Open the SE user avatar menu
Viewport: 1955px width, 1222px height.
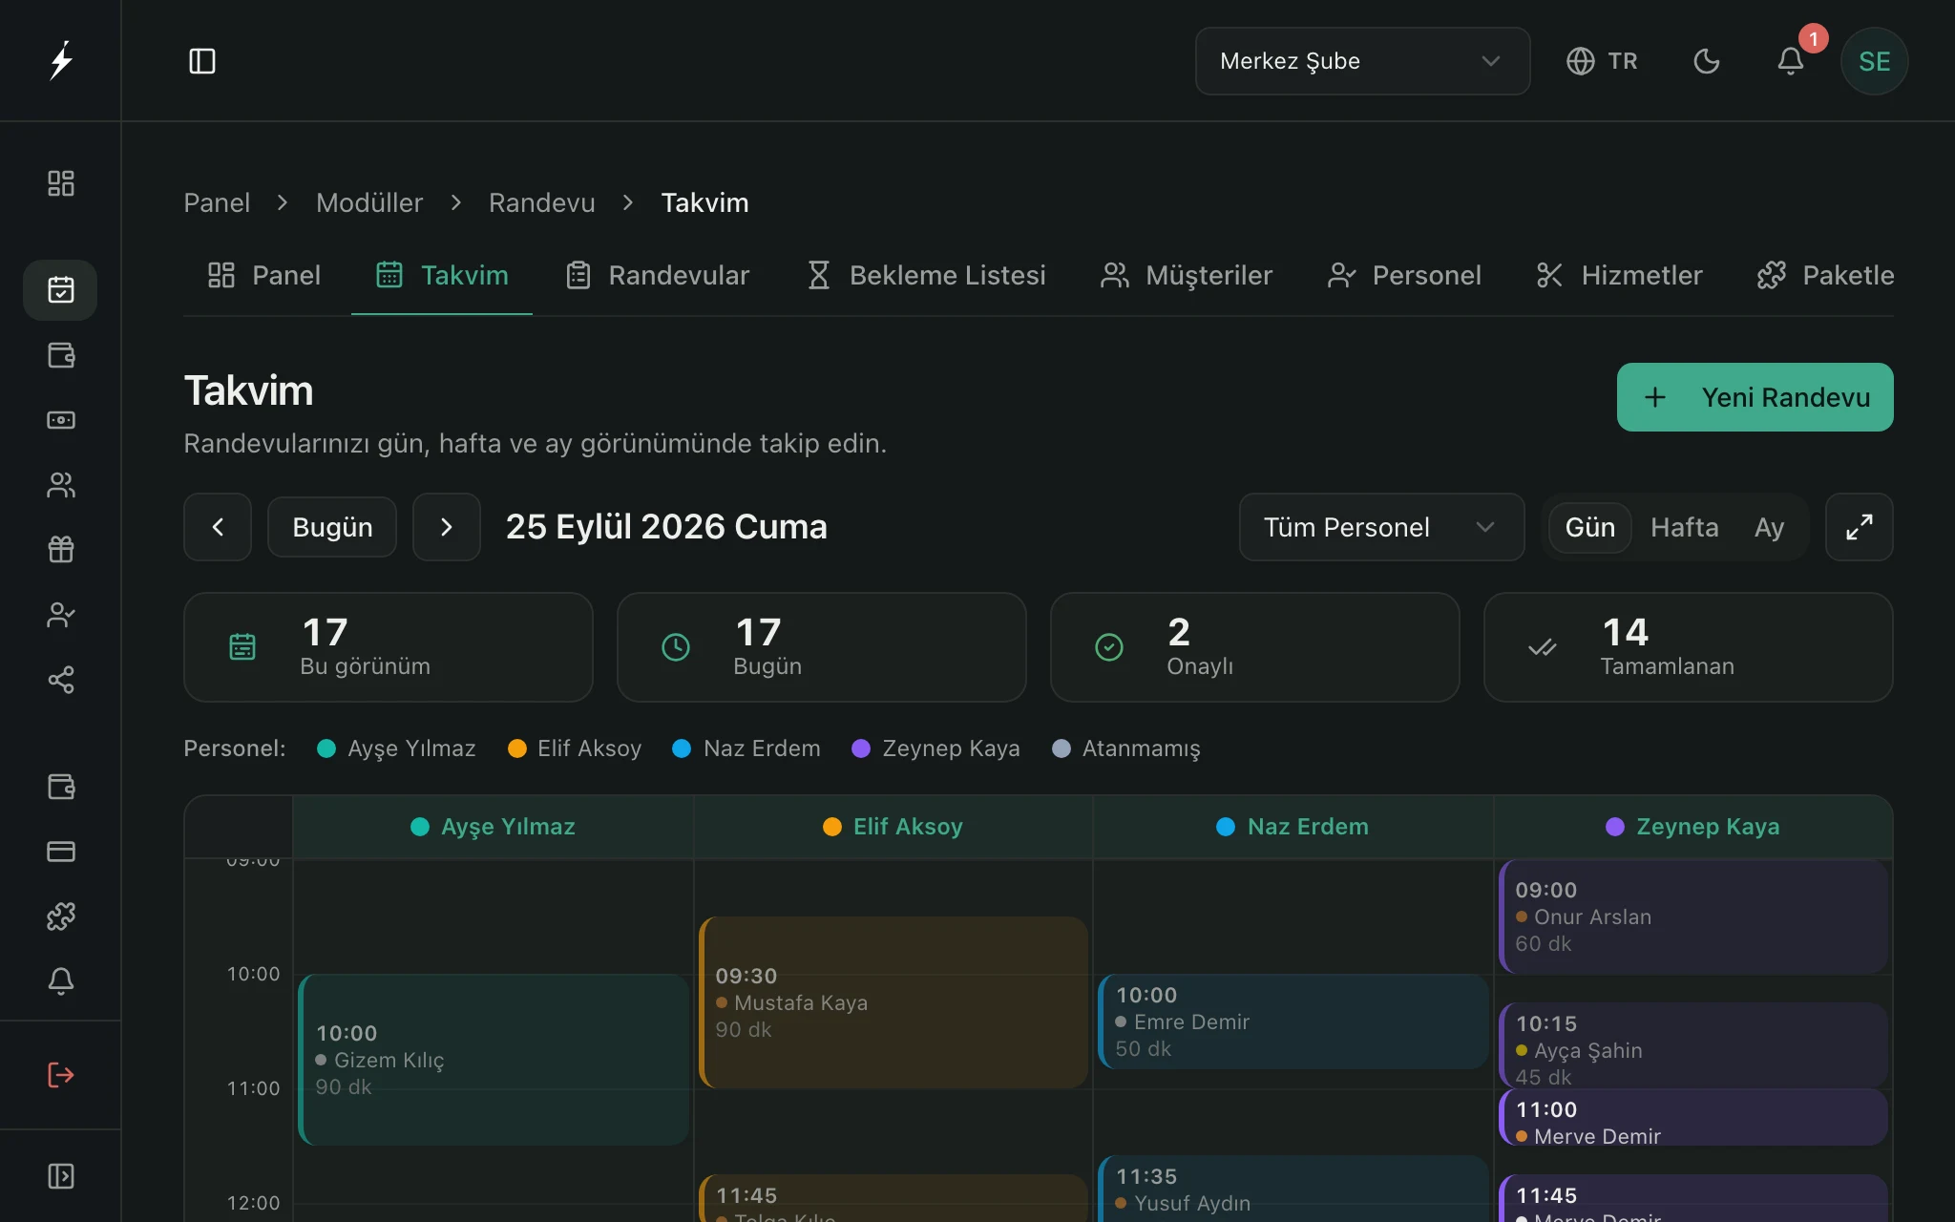click(x=1874, y=61)
